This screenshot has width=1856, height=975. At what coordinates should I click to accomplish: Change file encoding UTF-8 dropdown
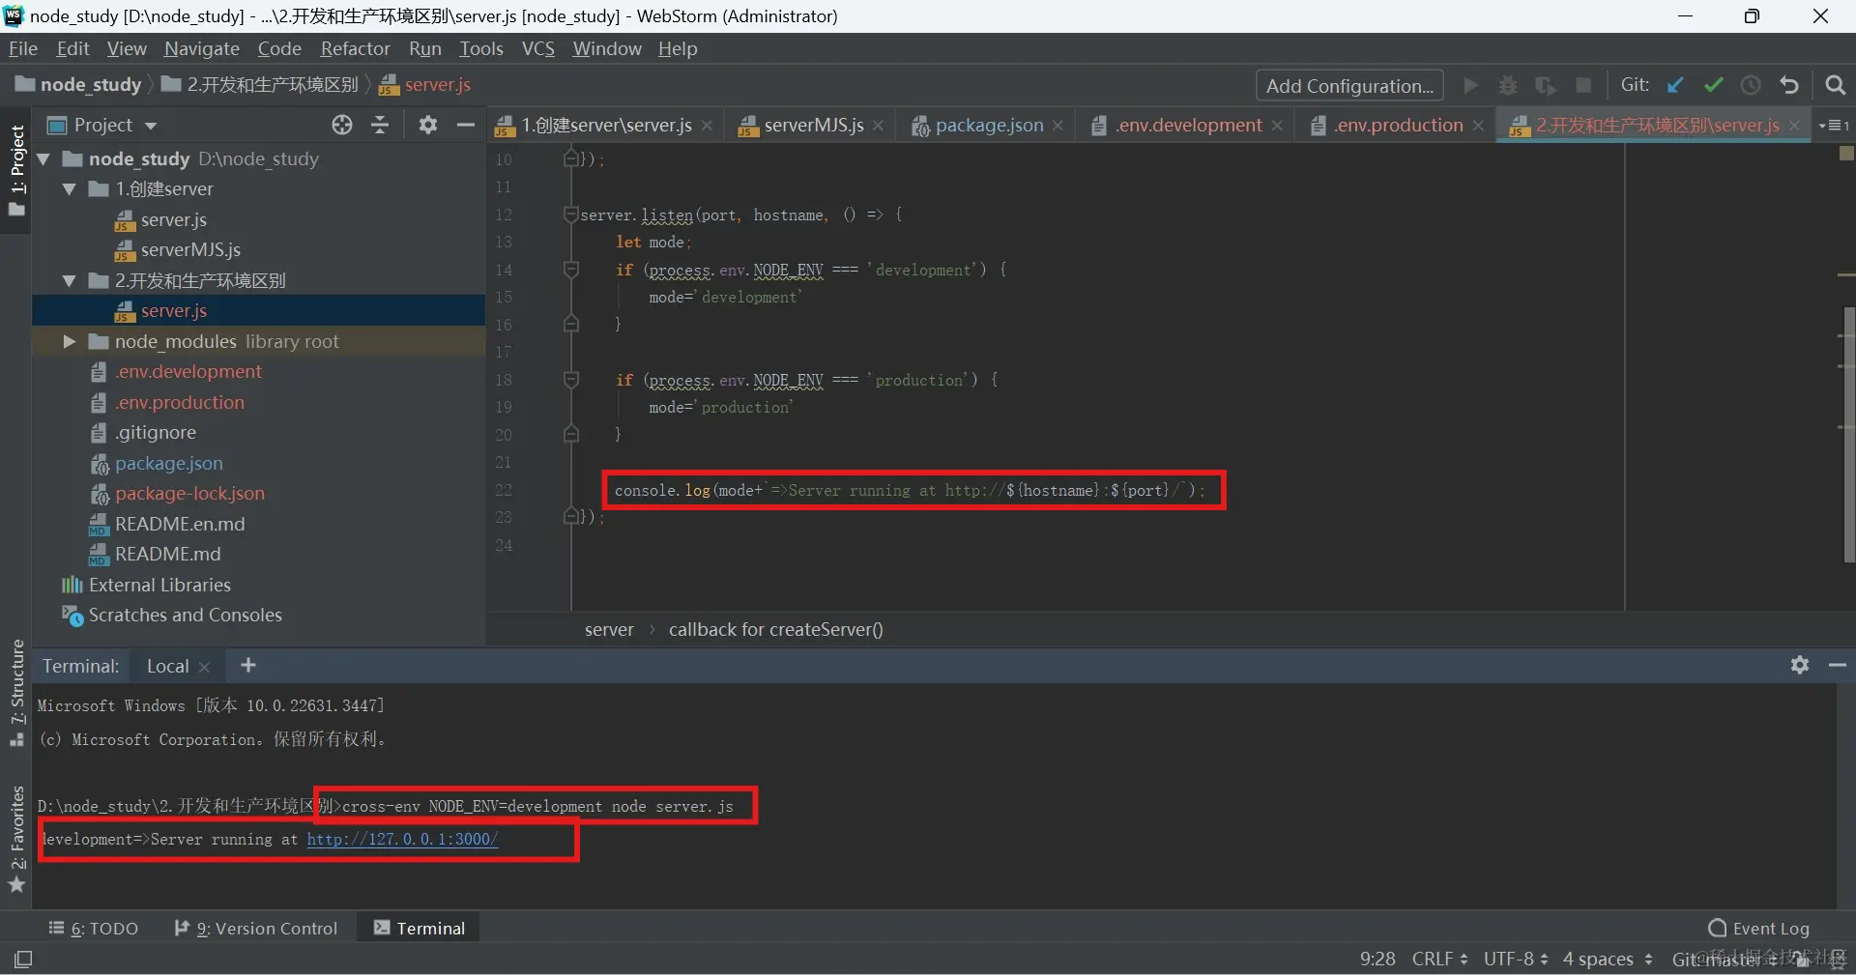(1516, 959)
